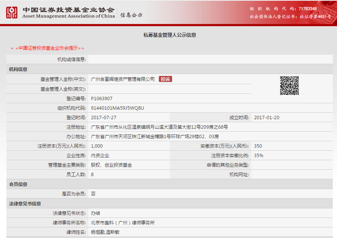This screenshot has width=337, height=238.
Task: Click the fund type 股权、创业投资基金
Action: point(111,165)
